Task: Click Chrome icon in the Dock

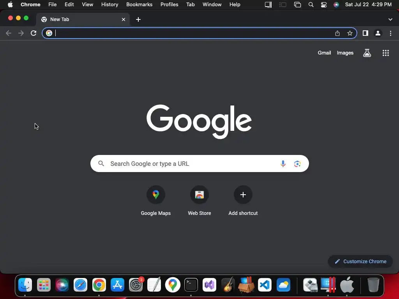Action: 99,285
